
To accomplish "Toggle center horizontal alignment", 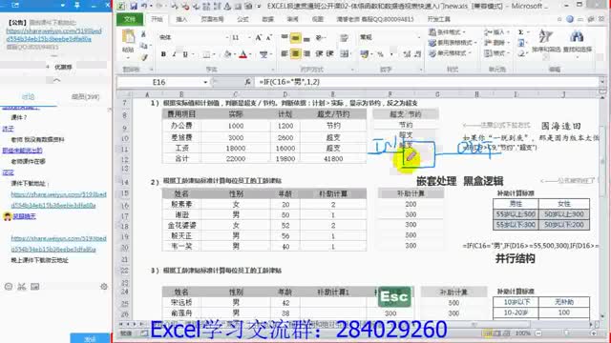I will click(x=295, y=53).
